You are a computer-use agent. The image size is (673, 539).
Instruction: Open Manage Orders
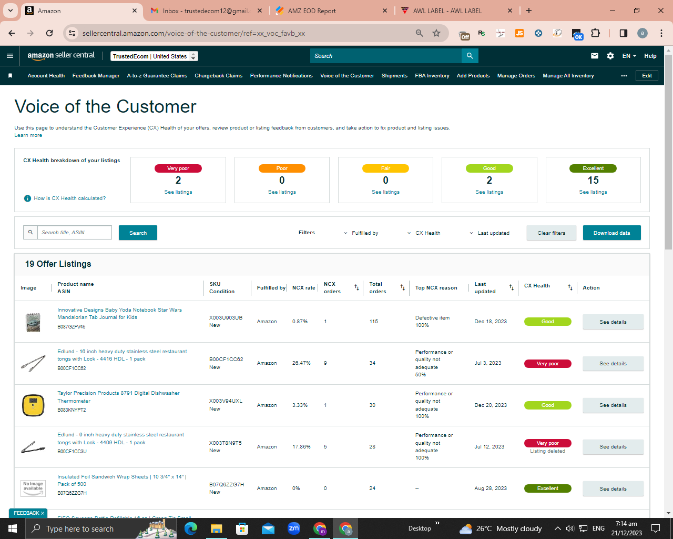click(x=516, y=76)
